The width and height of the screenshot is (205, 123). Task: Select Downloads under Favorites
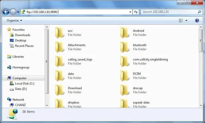[x=22, y=35]
